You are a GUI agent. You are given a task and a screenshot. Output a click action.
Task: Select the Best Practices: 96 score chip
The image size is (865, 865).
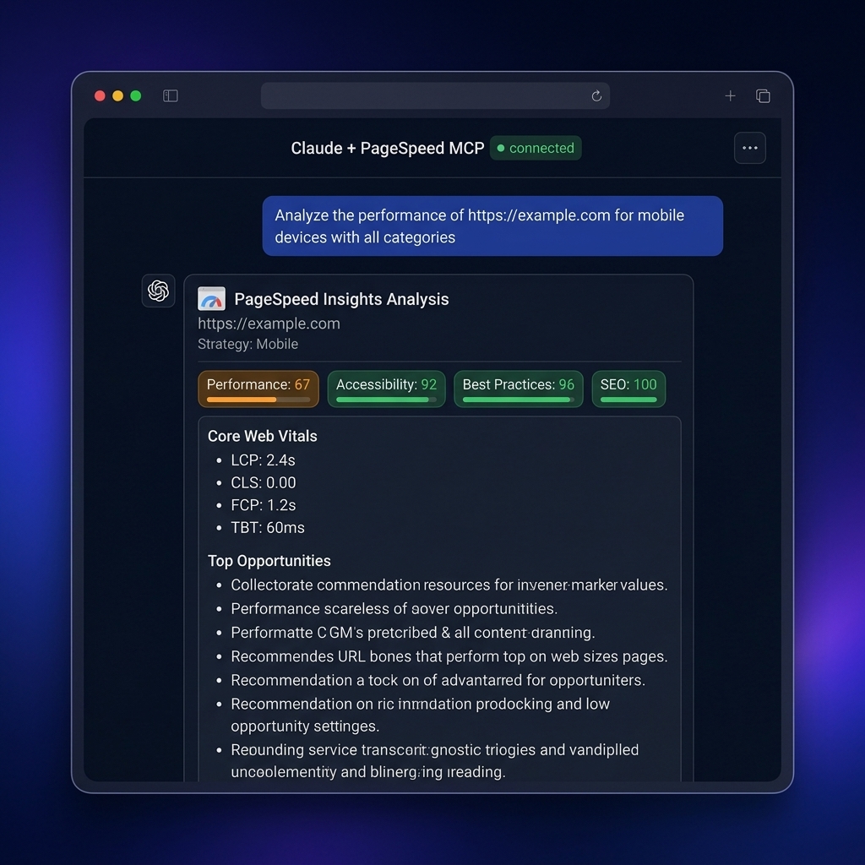[x=518, y=389]
